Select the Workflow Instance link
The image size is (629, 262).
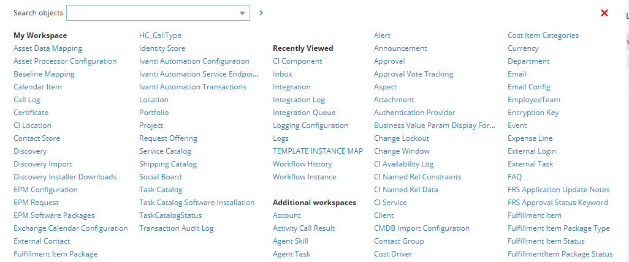pos(305,177)
